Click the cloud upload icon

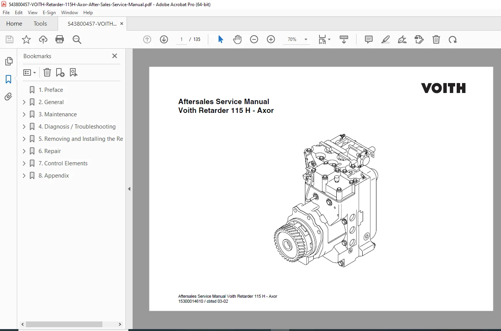[x=43, y=39]
